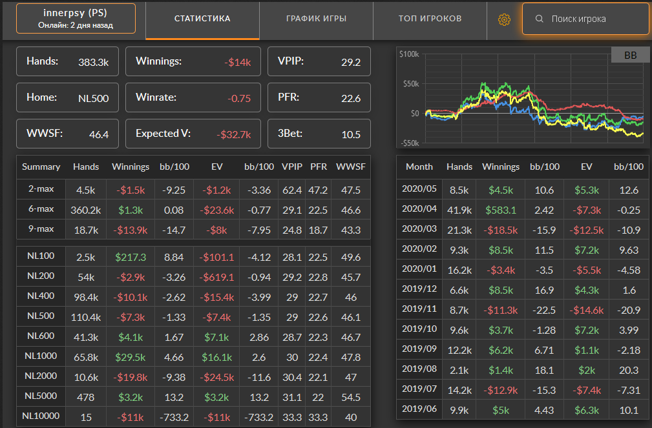652x428 pixels.
Task: Click the winnings graph chart
Action: tap(523, 97)
